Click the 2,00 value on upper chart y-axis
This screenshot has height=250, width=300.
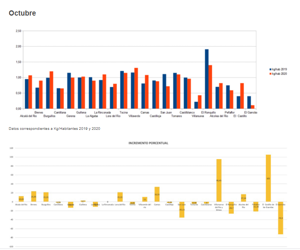[19, 46]
